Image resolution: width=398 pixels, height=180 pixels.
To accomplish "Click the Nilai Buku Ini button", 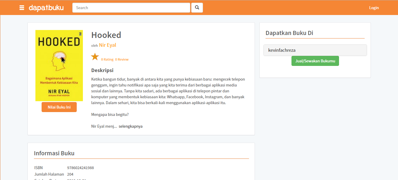I will (59, 107).
